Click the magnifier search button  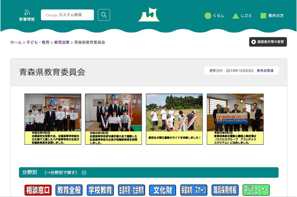point(104,15)
